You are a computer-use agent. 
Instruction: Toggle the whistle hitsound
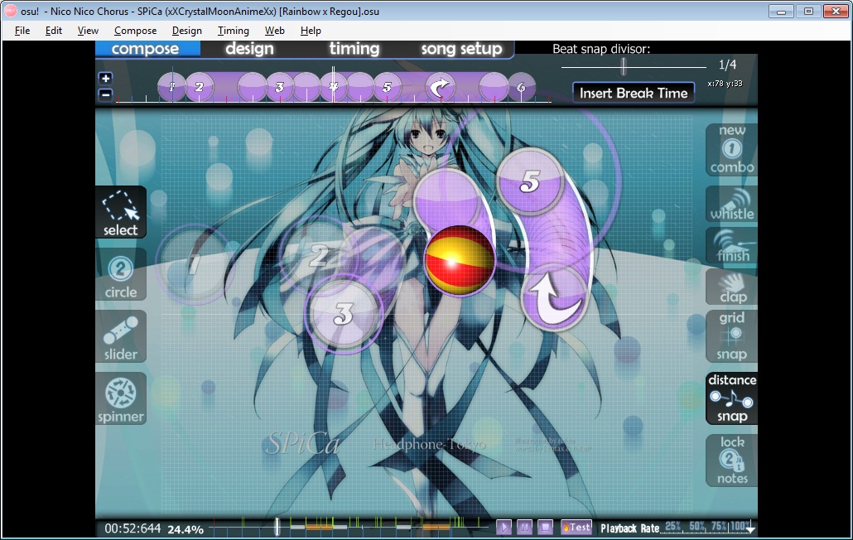click(x=732, y=204)
